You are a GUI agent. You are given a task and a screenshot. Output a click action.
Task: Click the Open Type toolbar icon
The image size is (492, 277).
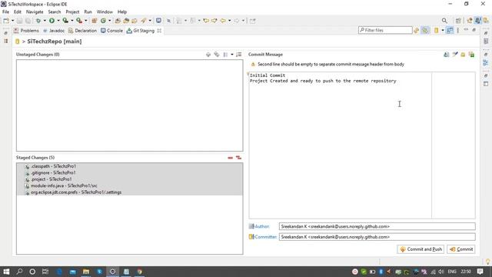coord(118,21)
